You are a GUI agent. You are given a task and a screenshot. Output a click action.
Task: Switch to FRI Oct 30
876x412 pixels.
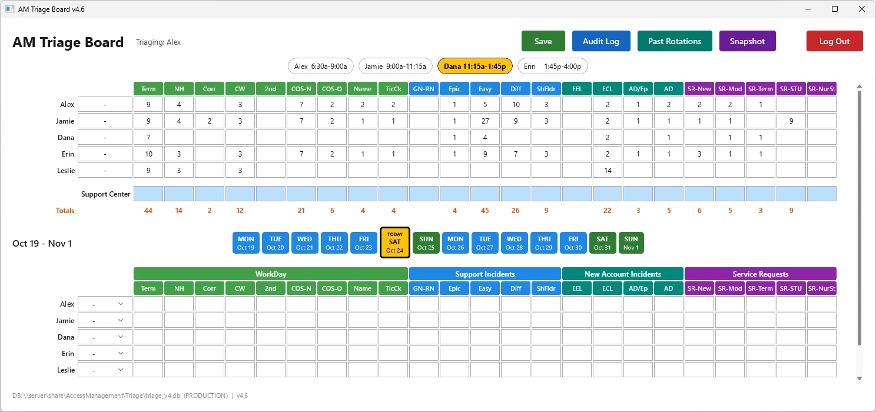[573, 242]
